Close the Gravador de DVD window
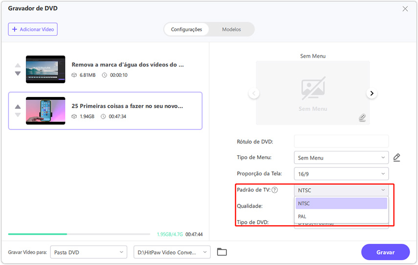Image resolution: width=418 pixels, height=265 pixels. [405, 9]
